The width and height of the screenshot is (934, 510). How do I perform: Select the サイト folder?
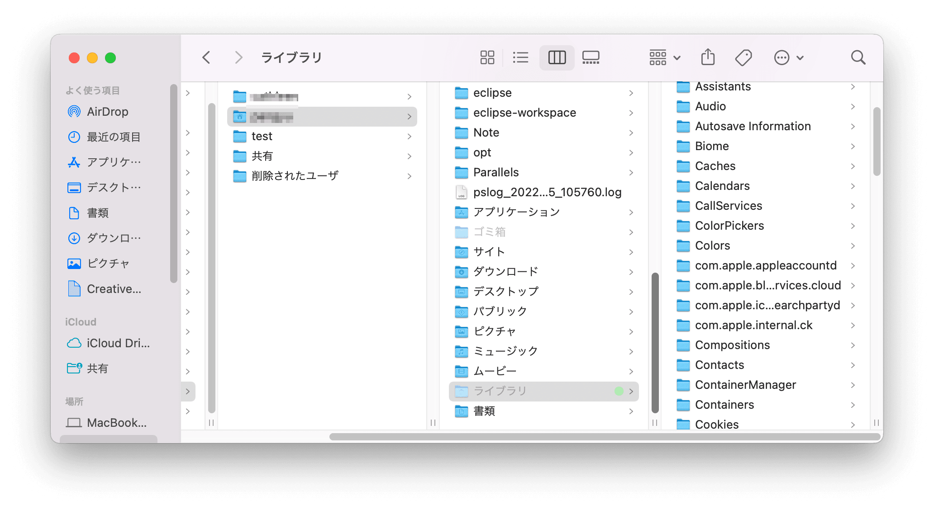543,252
